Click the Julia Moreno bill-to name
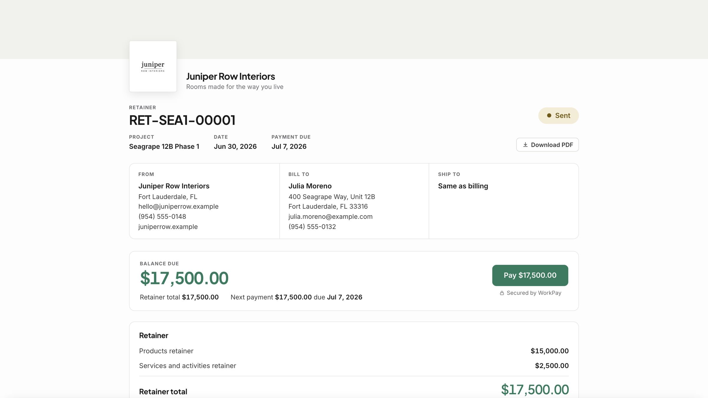Screen dimensions: 708x398 310,186
